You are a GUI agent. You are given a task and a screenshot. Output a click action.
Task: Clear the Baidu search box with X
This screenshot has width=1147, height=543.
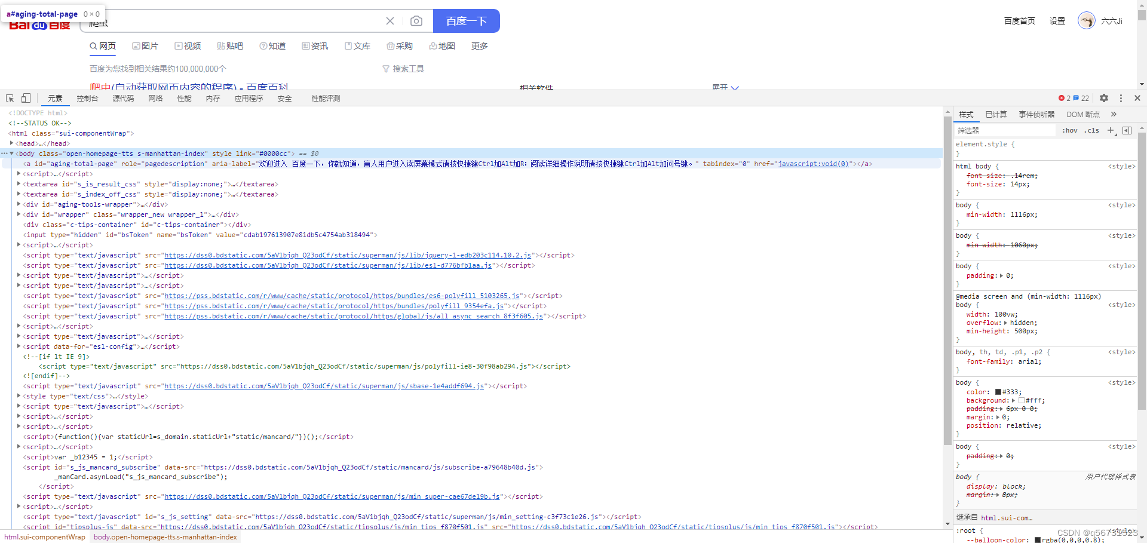tap(390, 21)
